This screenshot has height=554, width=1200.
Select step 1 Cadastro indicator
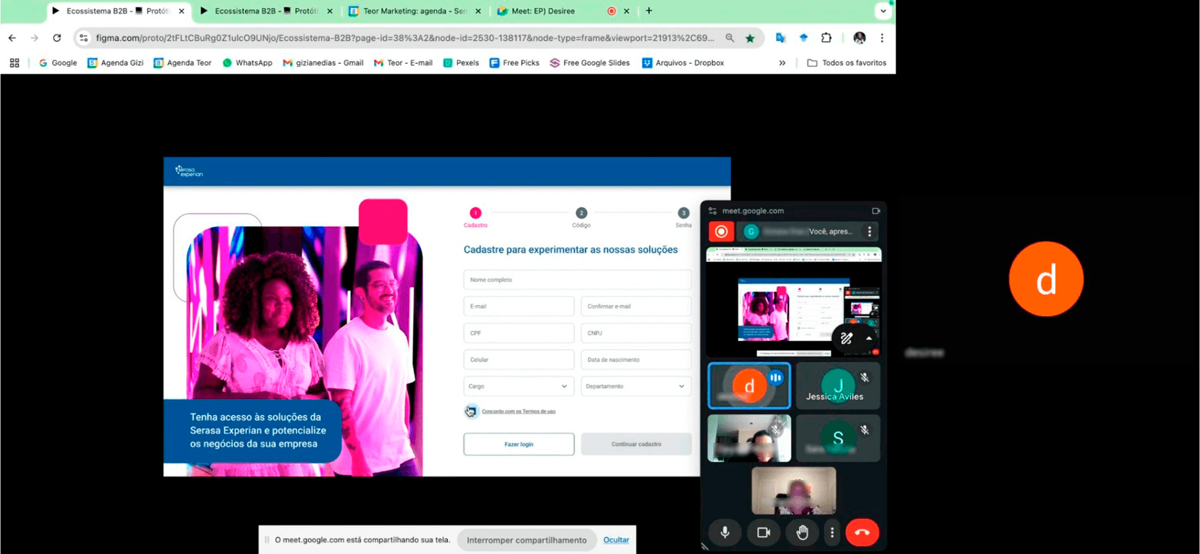[475, 213]
